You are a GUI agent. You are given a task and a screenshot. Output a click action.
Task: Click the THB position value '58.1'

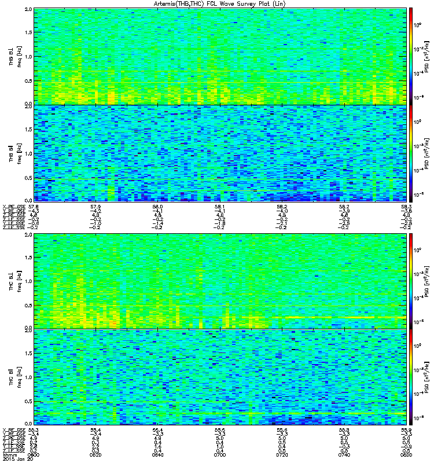pyautogui.click(x=220, y=207)
